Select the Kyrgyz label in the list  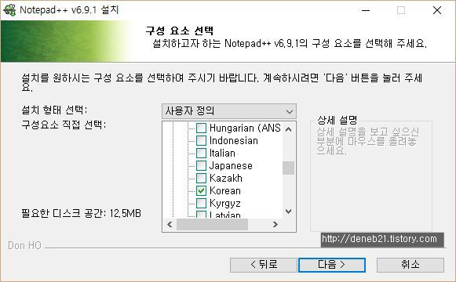click(225, 204)
